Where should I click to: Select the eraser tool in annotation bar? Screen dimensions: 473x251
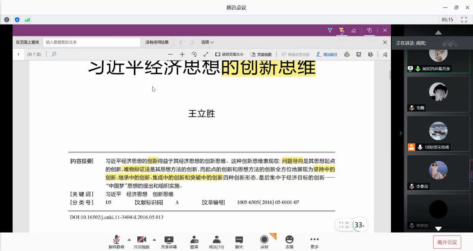click(x=354, y=30)
